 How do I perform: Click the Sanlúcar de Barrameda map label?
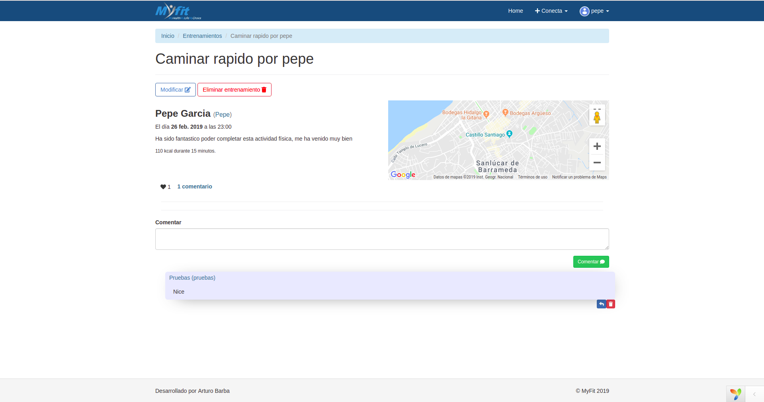497,167
